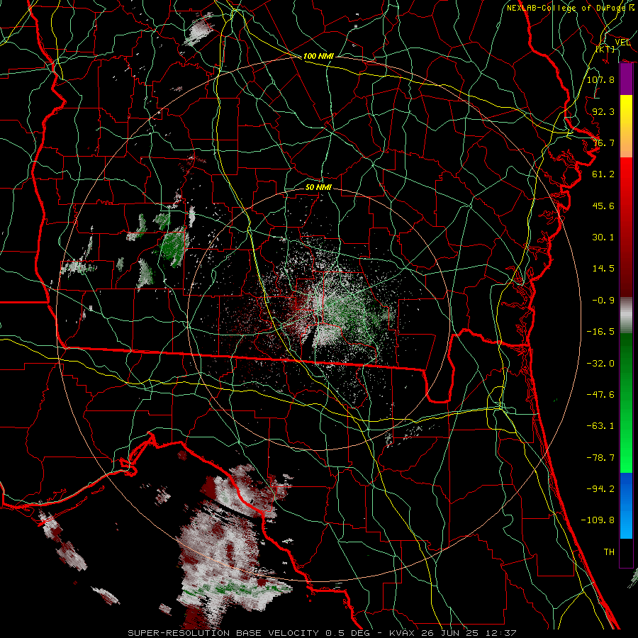Viewport: 638px width, 638px height.
Task: Click the "12:37" time in caption
Action: [x=500, y=633]
